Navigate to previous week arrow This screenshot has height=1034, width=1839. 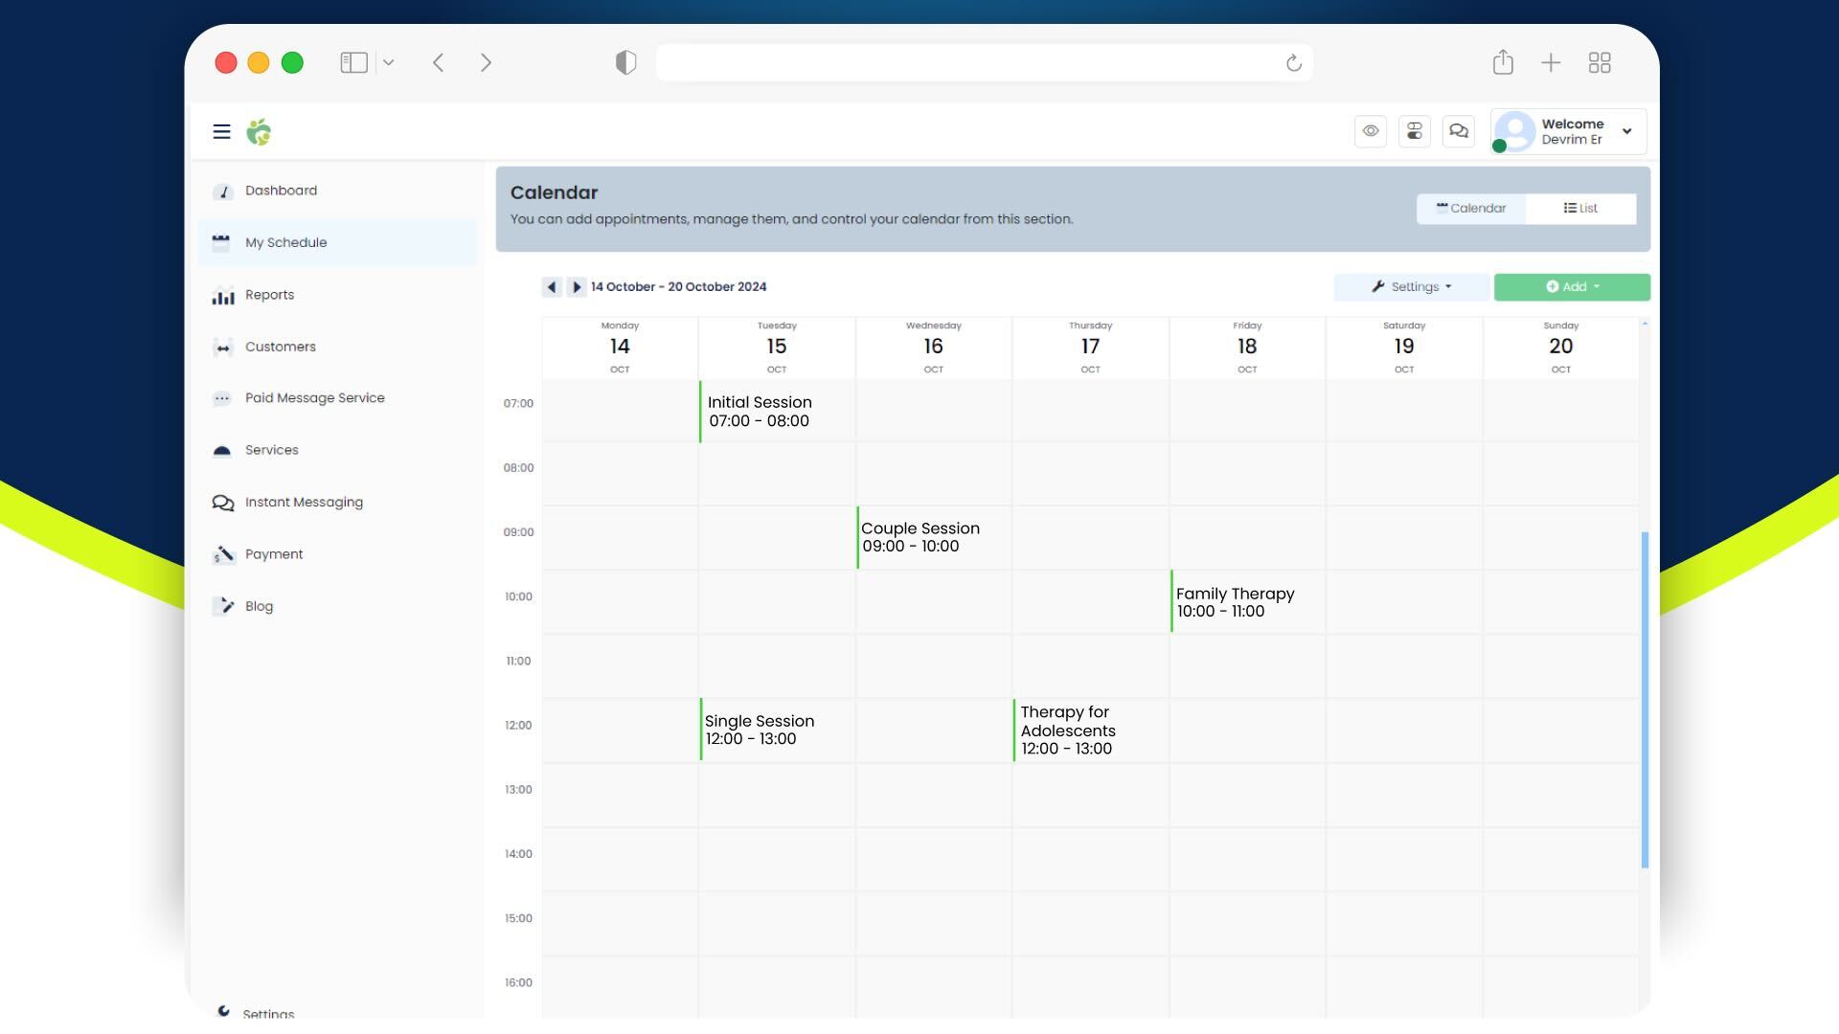pyautogui.click(x=551, y=286)
